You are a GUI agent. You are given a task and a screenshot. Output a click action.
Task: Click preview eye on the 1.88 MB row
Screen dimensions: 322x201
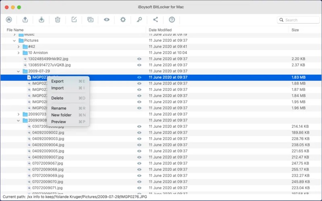tap(139, 84)
